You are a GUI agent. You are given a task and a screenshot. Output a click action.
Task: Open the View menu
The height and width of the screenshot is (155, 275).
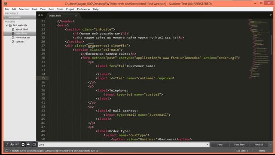[43, 9]
